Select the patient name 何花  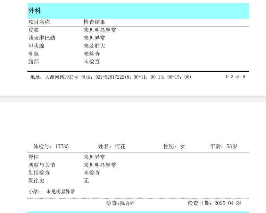[120, 147]
